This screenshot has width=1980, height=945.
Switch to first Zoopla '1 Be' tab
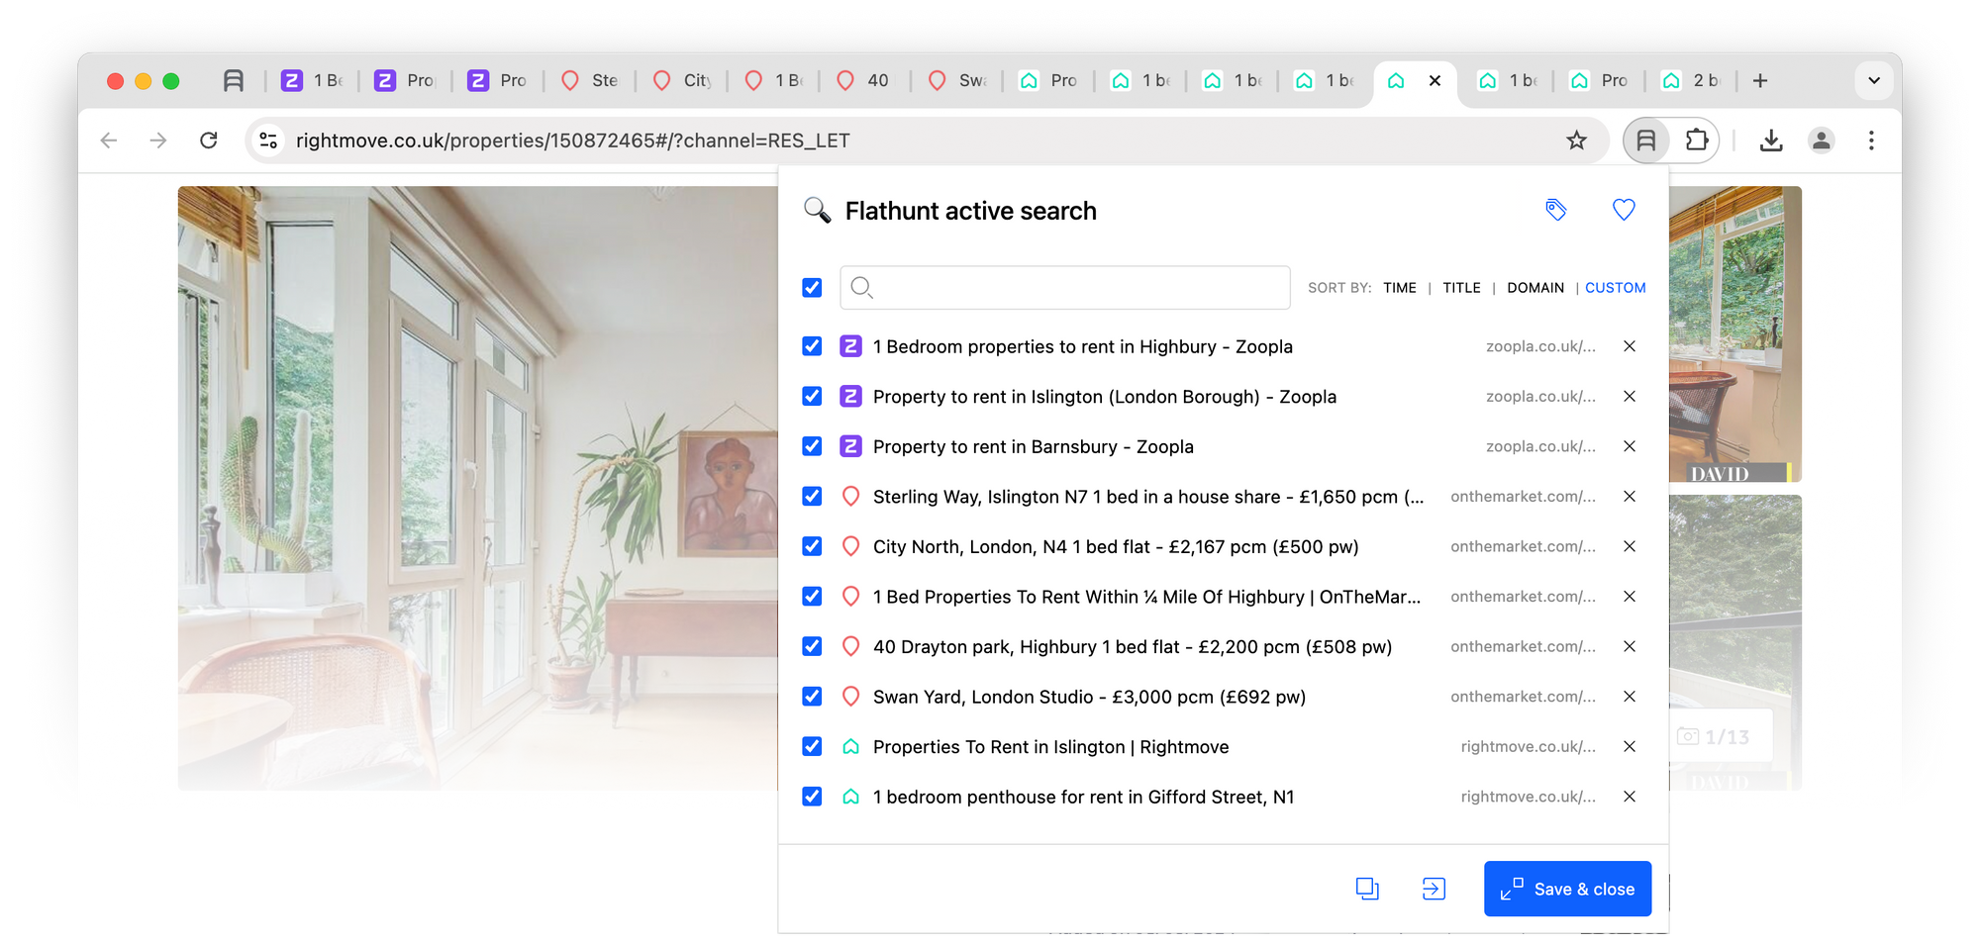(x=312, y=80)
